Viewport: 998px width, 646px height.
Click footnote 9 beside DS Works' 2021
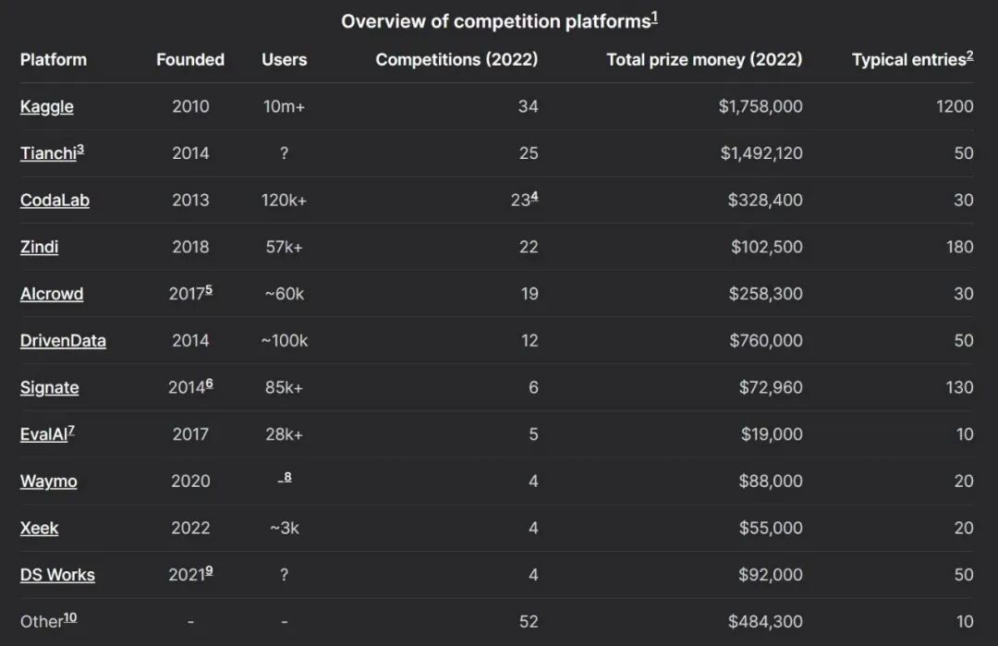point(209,570)
